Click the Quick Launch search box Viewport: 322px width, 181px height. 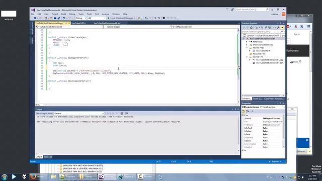click(252, 10)
